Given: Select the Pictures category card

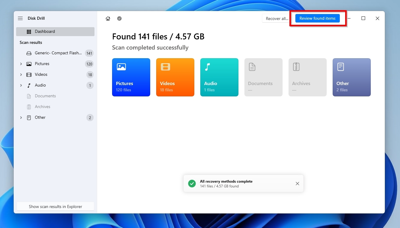Looking at the screenshot, I should click(x=131, y=77).
